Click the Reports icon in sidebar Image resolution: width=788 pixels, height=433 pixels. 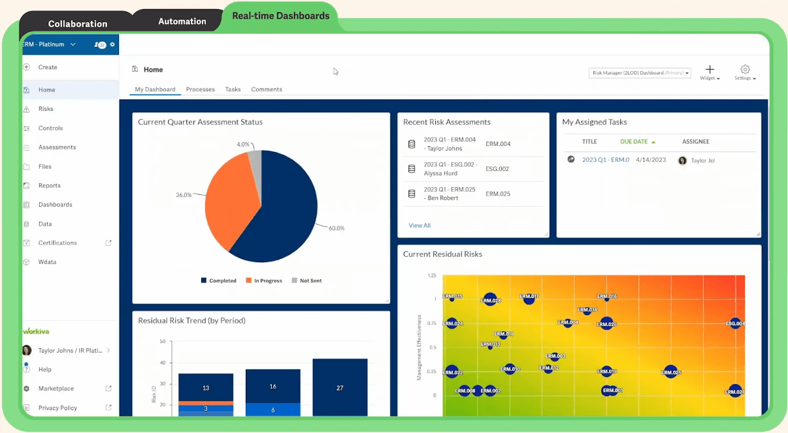tap(26, 186)
